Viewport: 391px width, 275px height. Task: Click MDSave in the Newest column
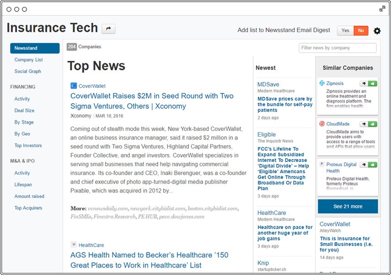[x=268, y=84]
